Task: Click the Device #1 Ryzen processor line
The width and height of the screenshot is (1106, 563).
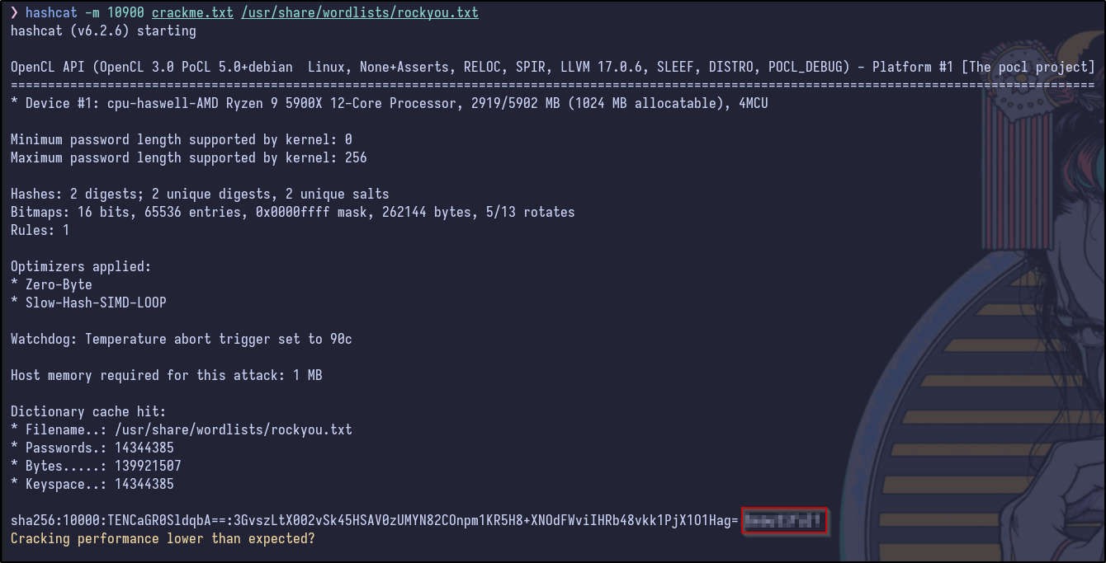Action: pyautogui.click(x=389, y=104)
